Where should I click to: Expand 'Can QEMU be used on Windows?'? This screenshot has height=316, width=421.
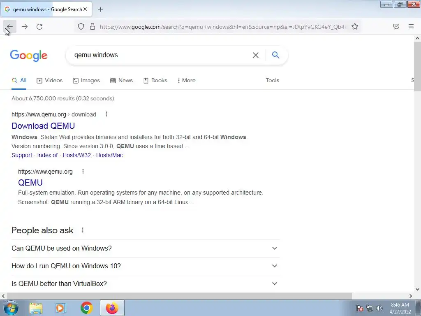click(x=145, y=248)
